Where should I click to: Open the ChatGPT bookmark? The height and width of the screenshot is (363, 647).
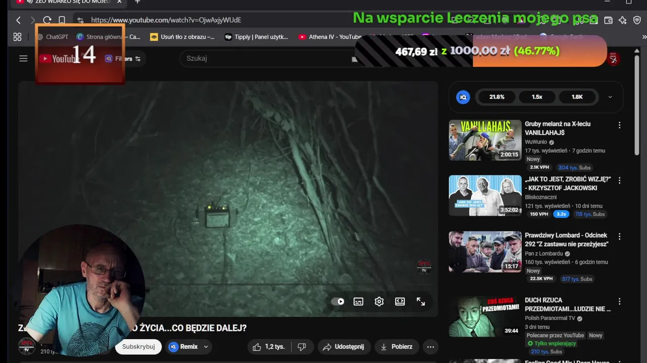coord(53,37)
